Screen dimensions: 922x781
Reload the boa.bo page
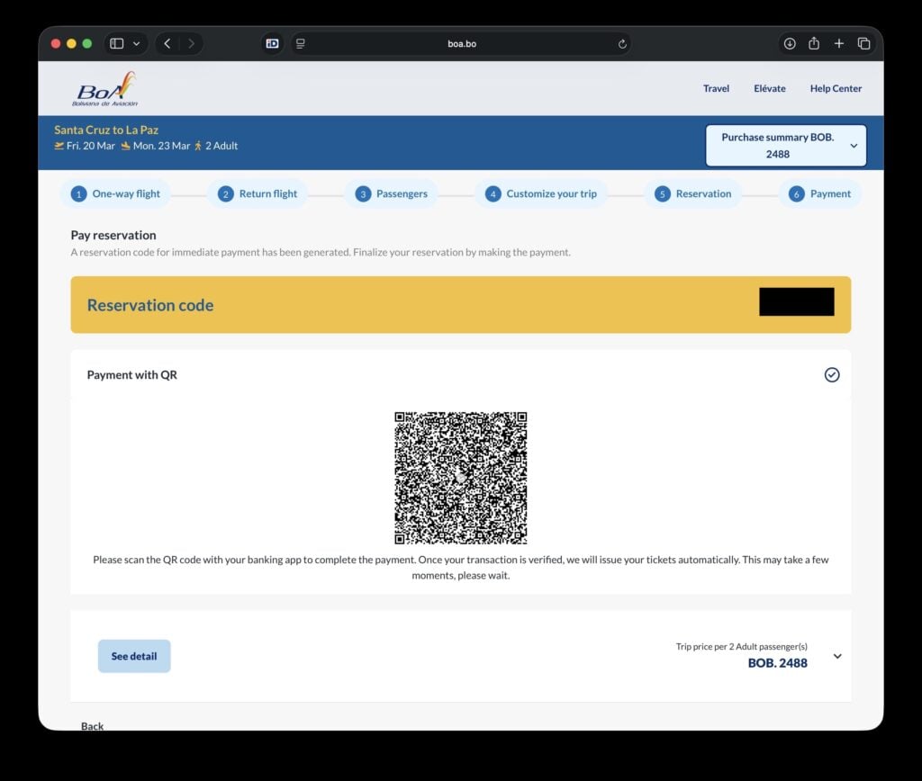click(x=622, y=44)
